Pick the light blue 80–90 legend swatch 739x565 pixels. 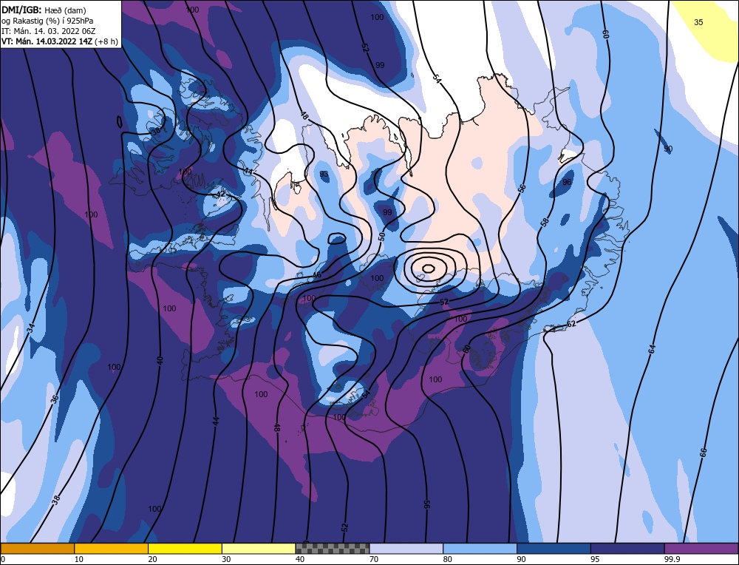coord(480,548)
